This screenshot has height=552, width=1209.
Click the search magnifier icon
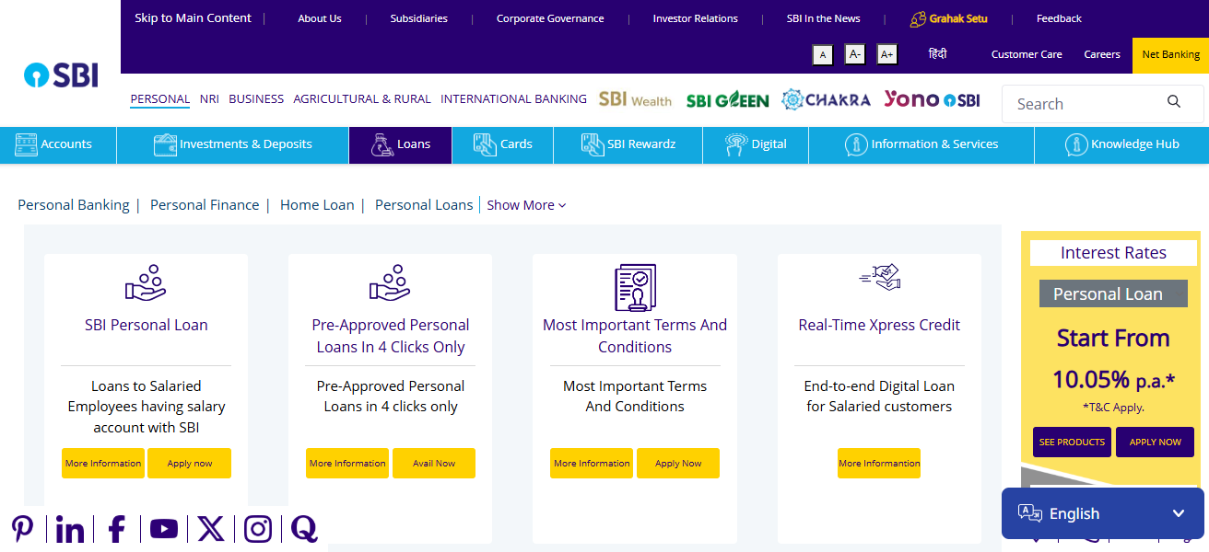pyautogui.click(x=1173, y=101)
